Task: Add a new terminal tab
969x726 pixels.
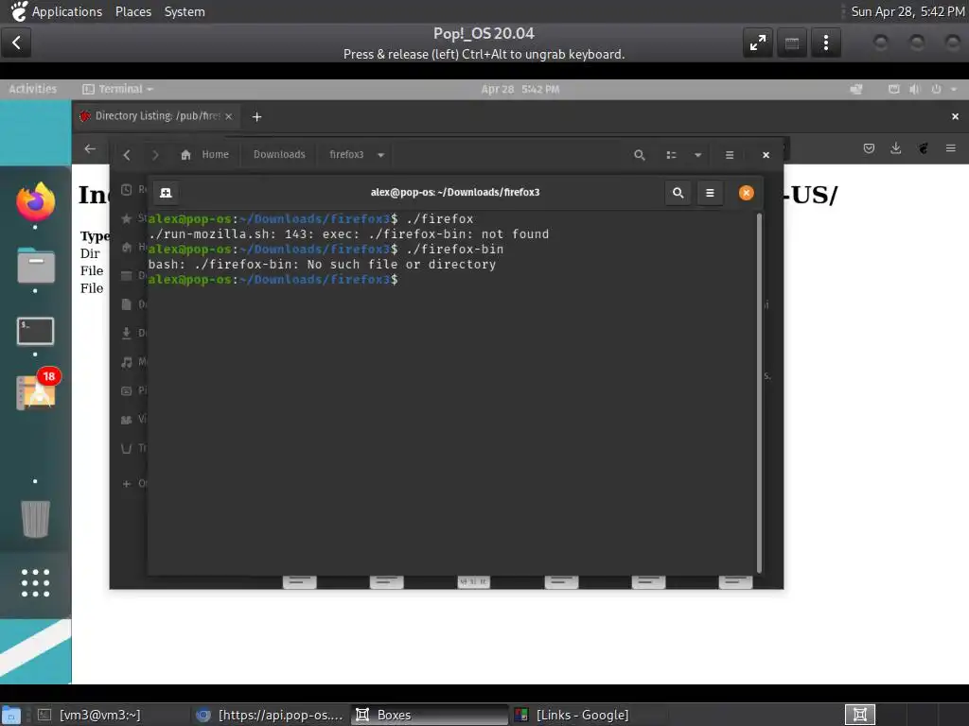Action: click(x=166, y=193)
